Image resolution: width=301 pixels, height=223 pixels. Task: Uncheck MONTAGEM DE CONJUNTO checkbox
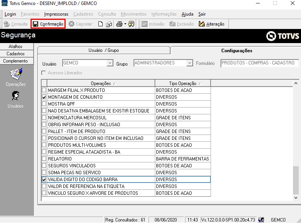pos(44,97)
